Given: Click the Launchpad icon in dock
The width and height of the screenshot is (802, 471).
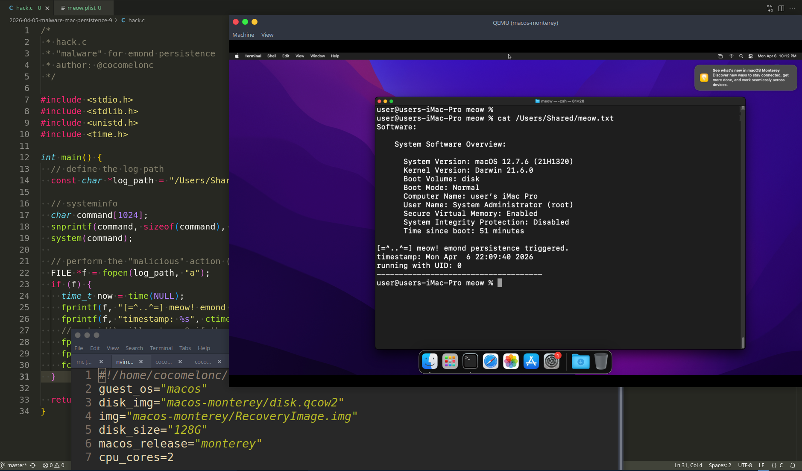Looking at the screenshot, I should [x=450, y=362].
